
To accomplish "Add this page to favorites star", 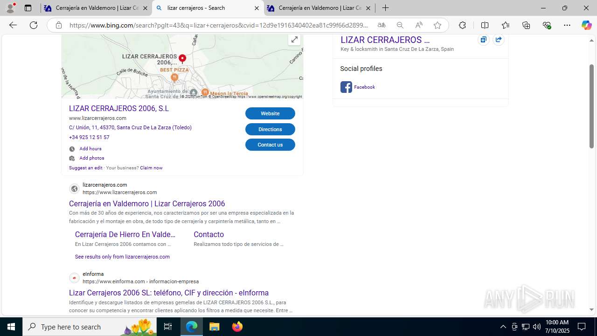I will [437, 25].
